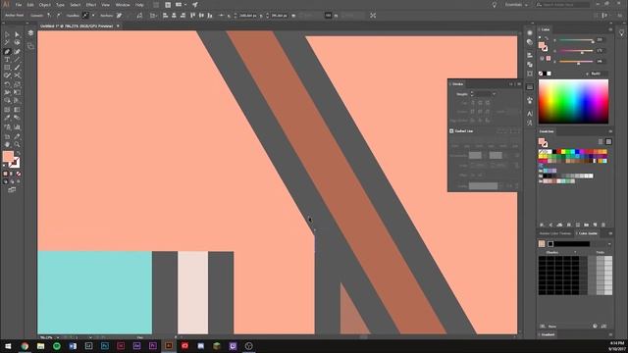Viewport: 628px width, 353px height.
Task: Collapse the floating Stroke panel
Action: [511, 84]
